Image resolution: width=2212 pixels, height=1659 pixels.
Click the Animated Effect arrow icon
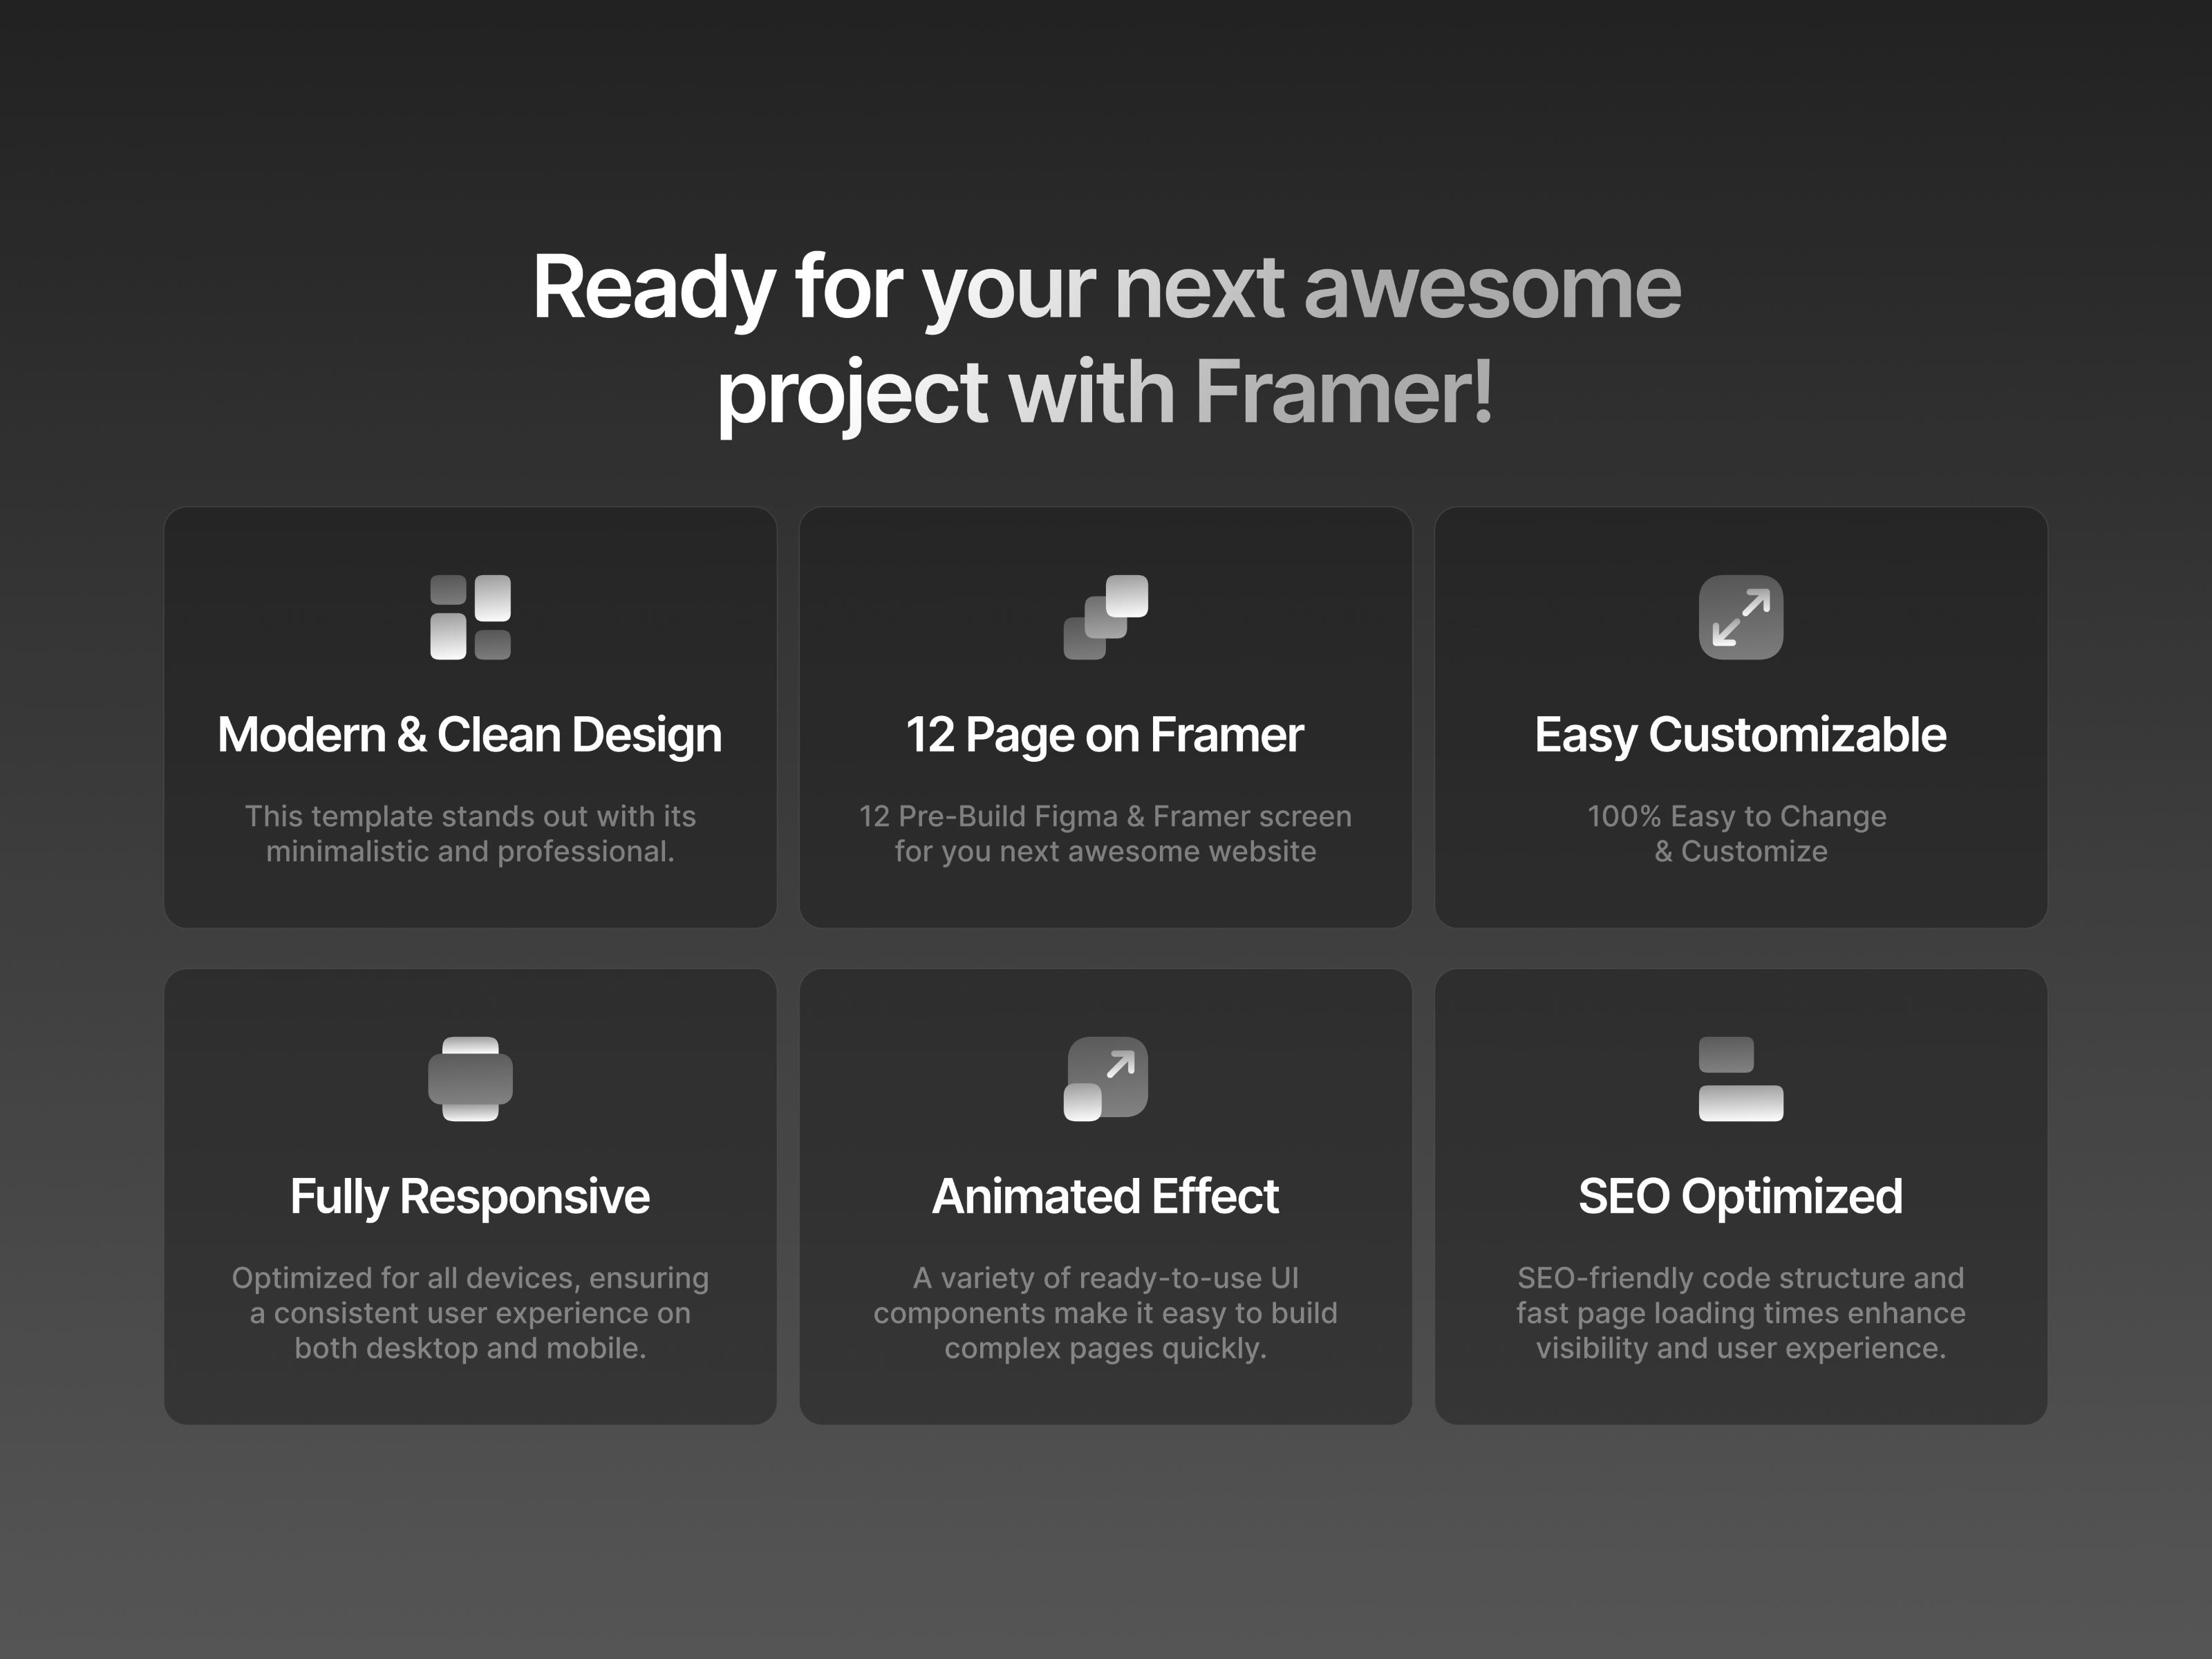[1105, 1079]
